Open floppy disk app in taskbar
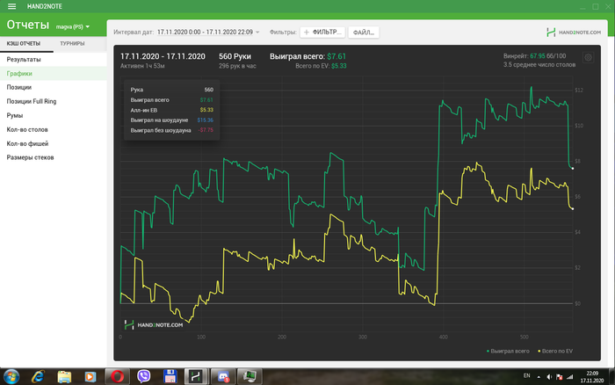 (170, 377)
